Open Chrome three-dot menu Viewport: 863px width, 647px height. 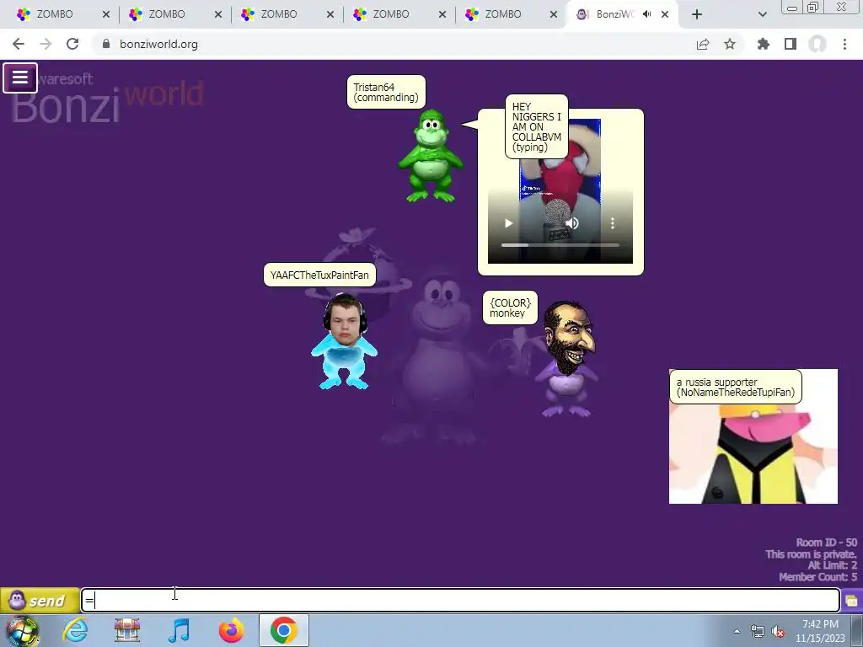coord(844,44)
